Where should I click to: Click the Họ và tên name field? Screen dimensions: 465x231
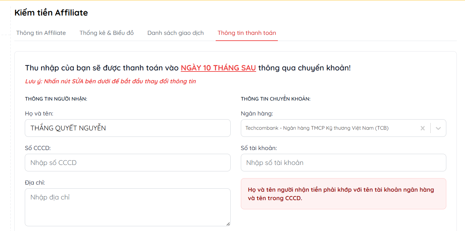[127, 128]
